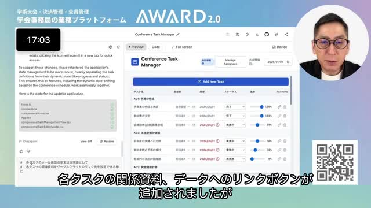Screen dimensions: 371x208
Task: Click the preview pane vertical scrollbar
Action: (291, 91)
